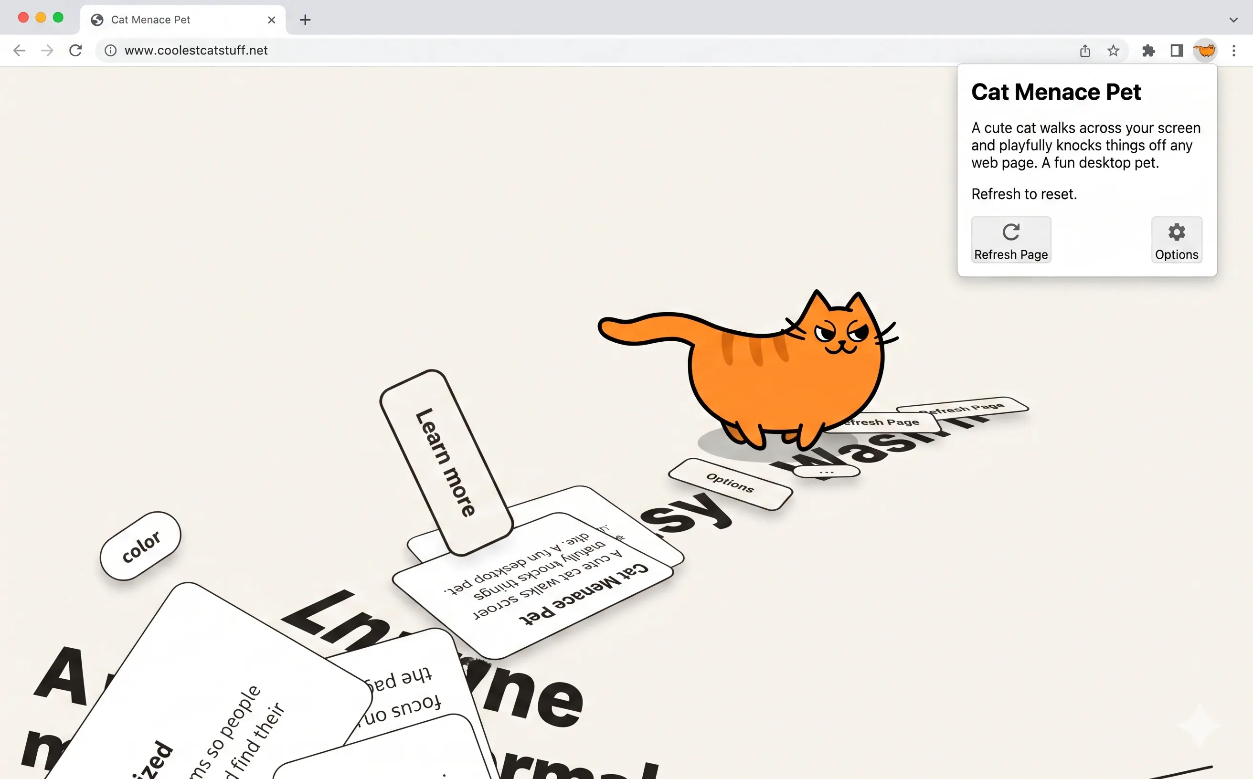Click Refresh Page in the extension popup
This screenshot has height=779, width=1253.
pos(1011,240)
